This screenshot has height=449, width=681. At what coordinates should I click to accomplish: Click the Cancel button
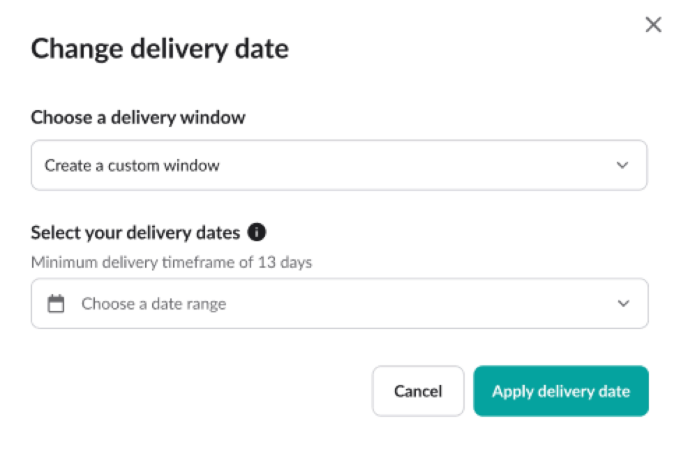click(x=417, y=391)
